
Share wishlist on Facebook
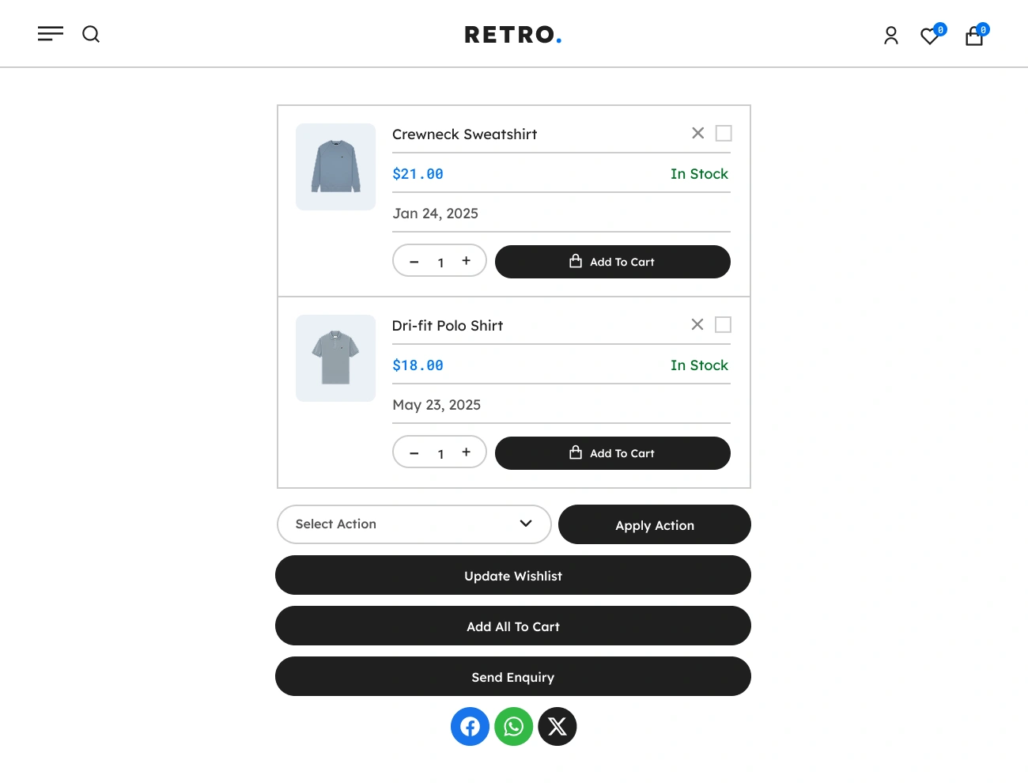pos(471,726)
